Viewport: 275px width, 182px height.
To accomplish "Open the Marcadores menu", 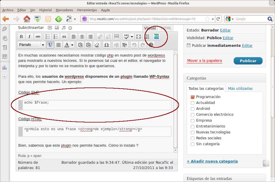I will pos(64,10).
